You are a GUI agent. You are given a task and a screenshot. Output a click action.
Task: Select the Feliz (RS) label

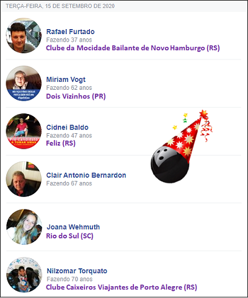[x=61, y=143]
